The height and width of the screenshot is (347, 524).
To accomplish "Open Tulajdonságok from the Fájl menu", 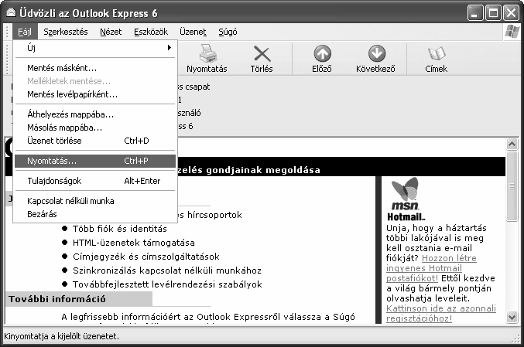I will [95, 181].
